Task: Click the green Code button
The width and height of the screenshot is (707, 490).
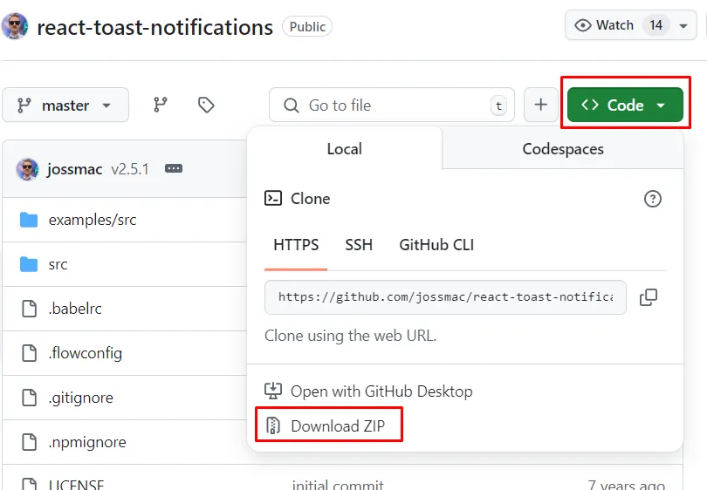Action: (625, 105)
